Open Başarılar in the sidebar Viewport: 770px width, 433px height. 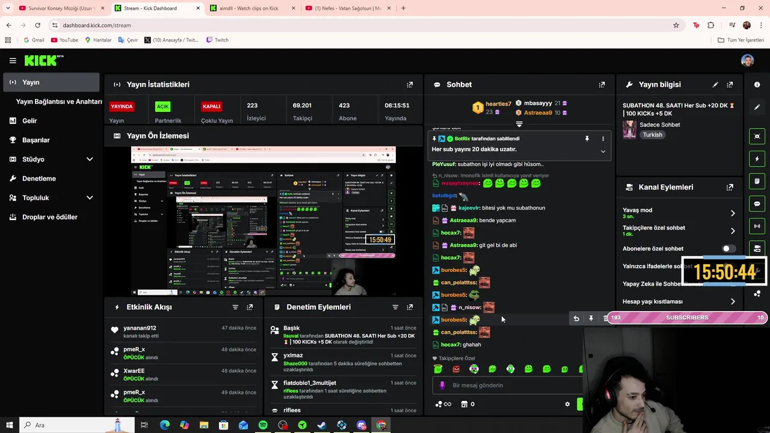click(x=51, y=140)
